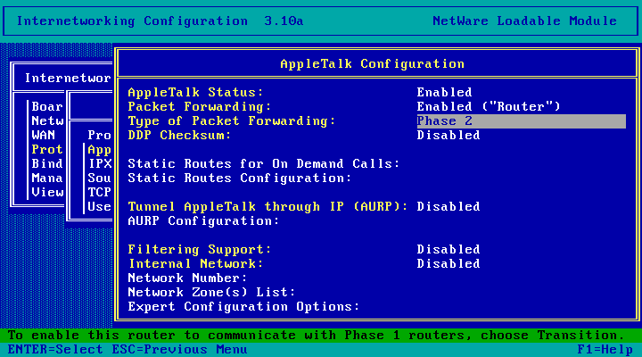Image resolution: width=642 pixels, height=357 pixels.
Task: Select Bind item in Internetworking menu
Action: (x=47, y=164)
